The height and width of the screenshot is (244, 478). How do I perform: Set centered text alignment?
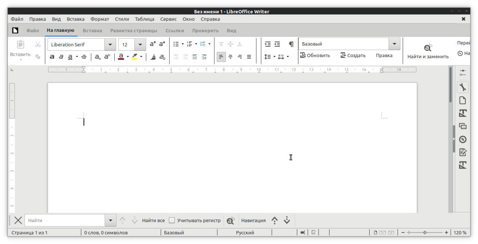click(x=230, y=57)
